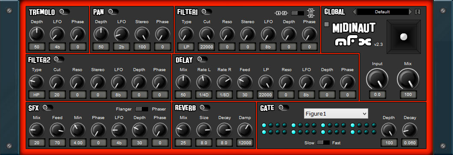Click the Delay Feed value 30
Screen dimensions: 453x155
pos(245,95)
